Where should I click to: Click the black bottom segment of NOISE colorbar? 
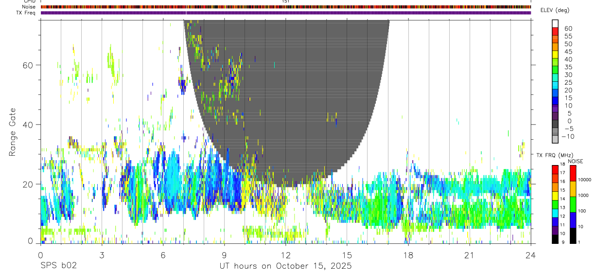(573, 235)
